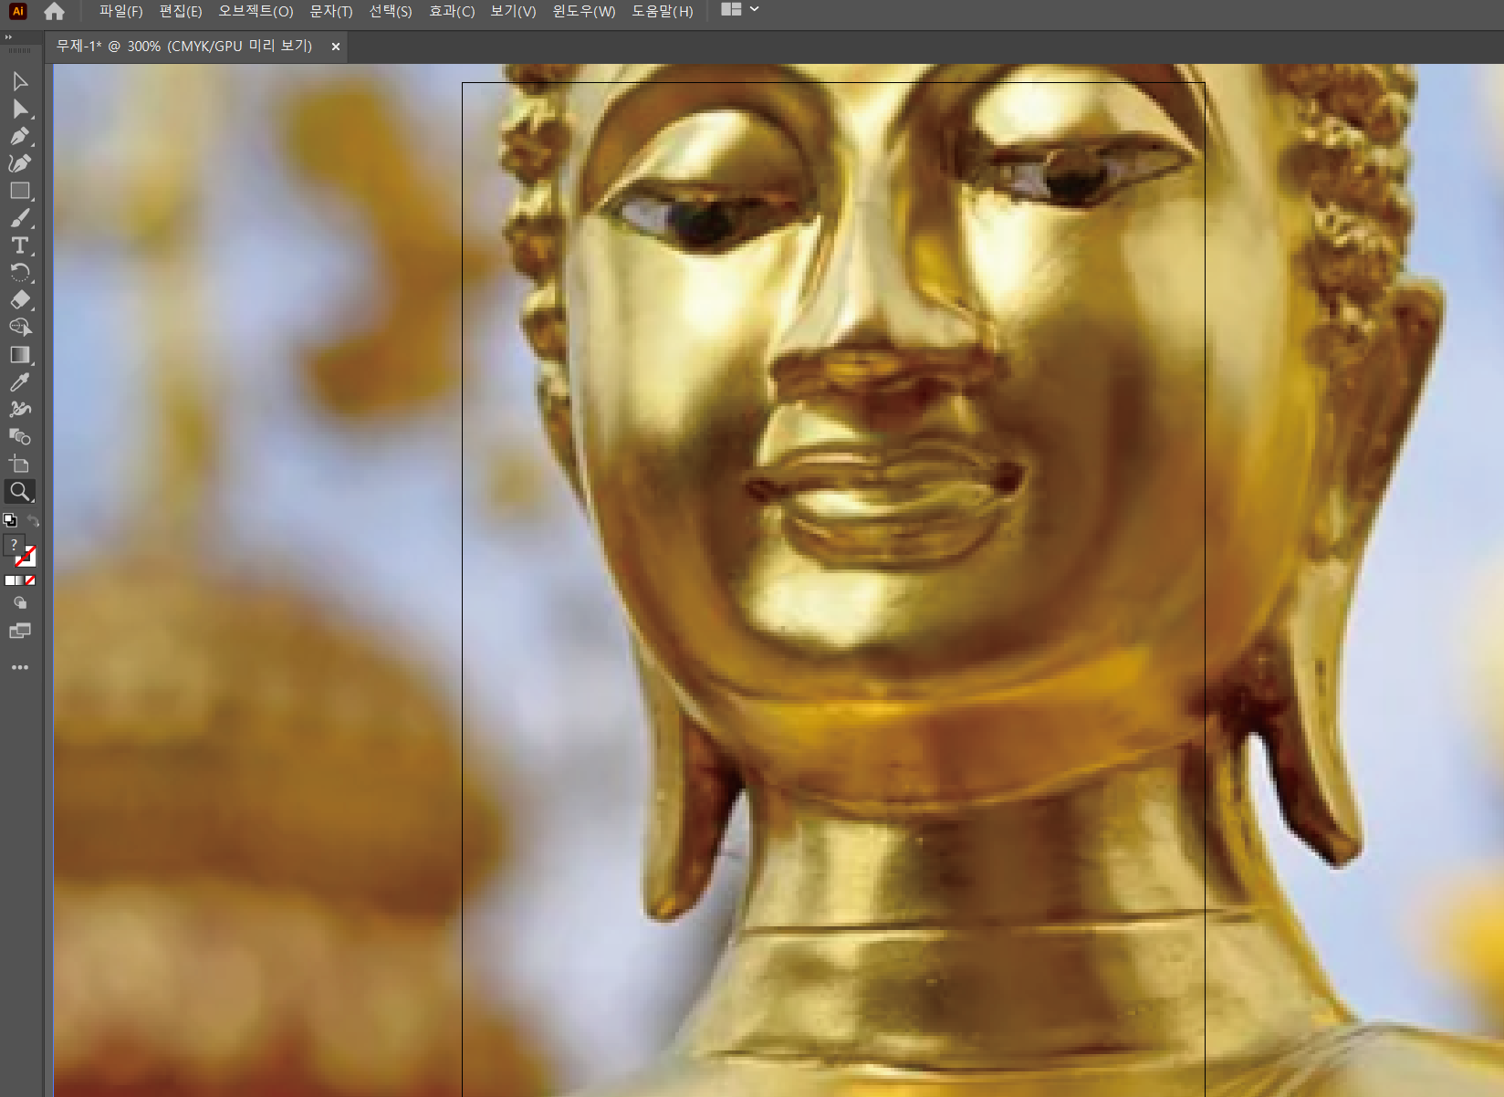Open the 선택(S) menu
Viewport: 1504px width, 1097px height.
point(391,12)
